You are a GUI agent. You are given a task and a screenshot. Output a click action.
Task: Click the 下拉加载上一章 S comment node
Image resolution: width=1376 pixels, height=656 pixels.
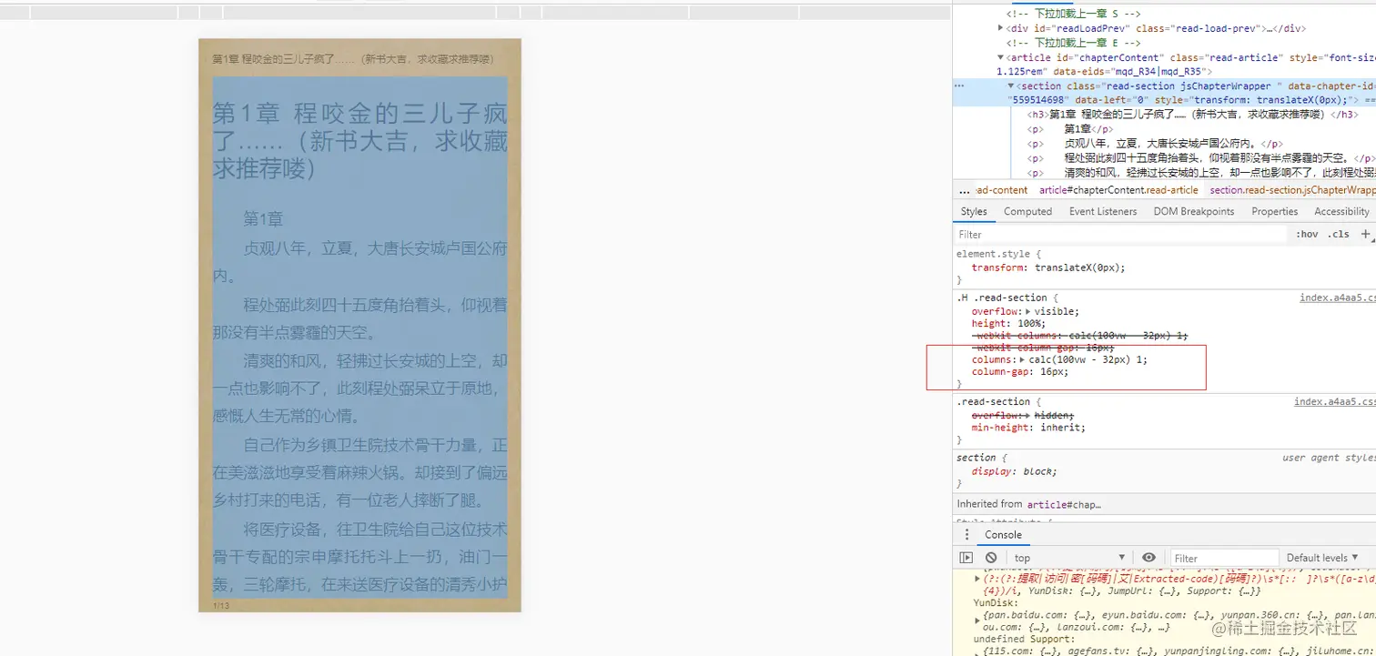tap(1073, 14)
